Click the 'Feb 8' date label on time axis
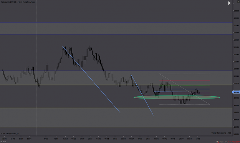 [x=56, y=139]
